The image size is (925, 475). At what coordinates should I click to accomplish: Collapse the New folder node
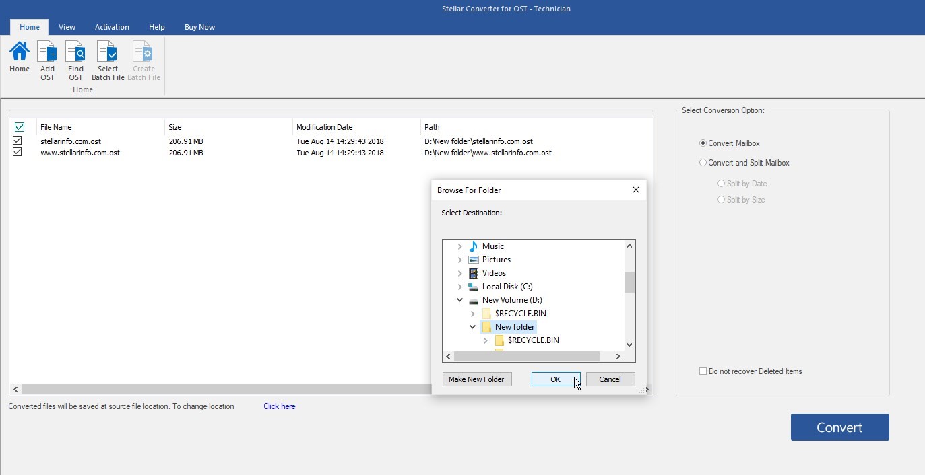click(x=473, y=327)
